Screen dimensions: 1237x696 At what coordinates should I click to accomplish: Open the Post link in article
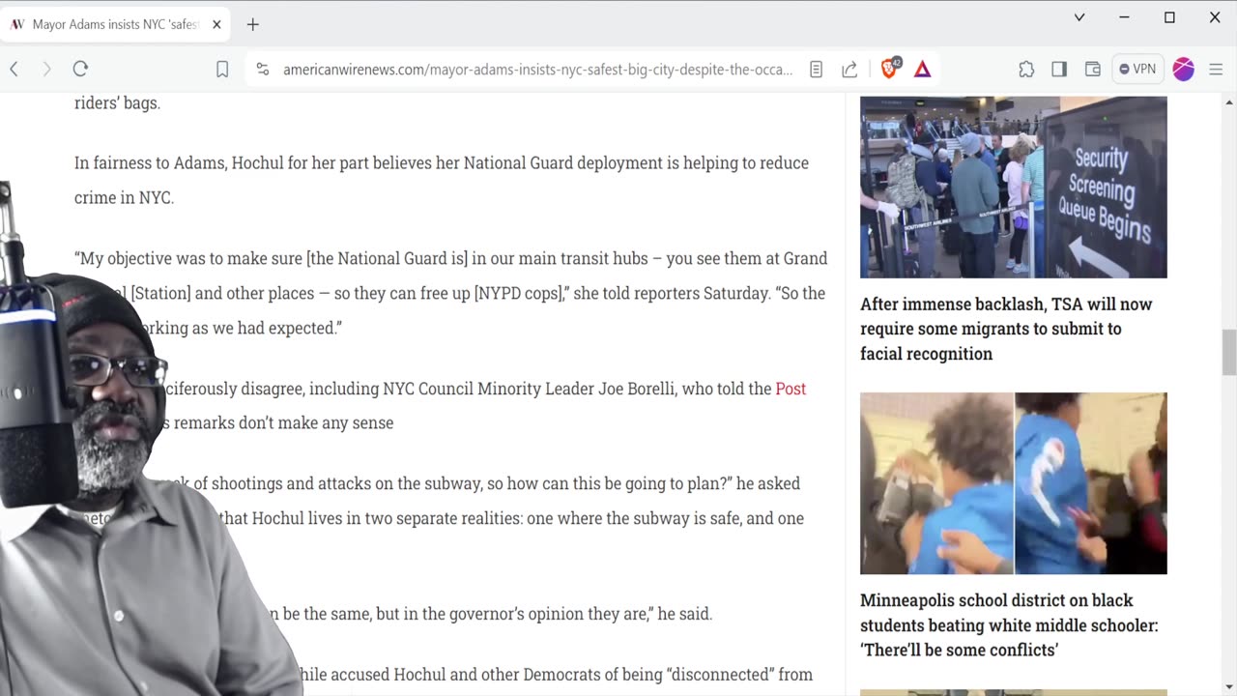(791, 389)
